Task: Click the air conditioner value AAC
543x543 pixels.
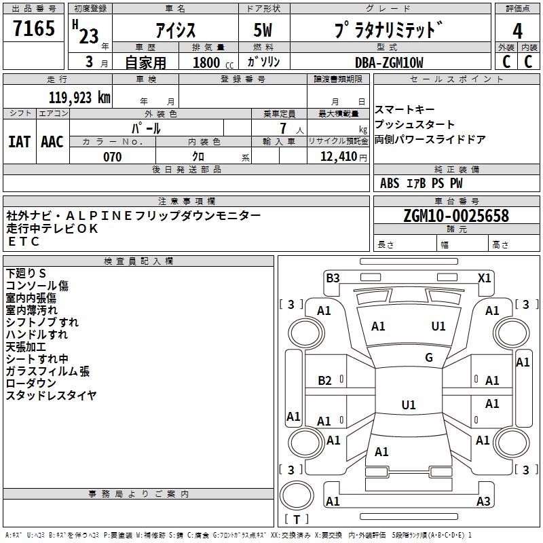Action: [x=52, y=142]
